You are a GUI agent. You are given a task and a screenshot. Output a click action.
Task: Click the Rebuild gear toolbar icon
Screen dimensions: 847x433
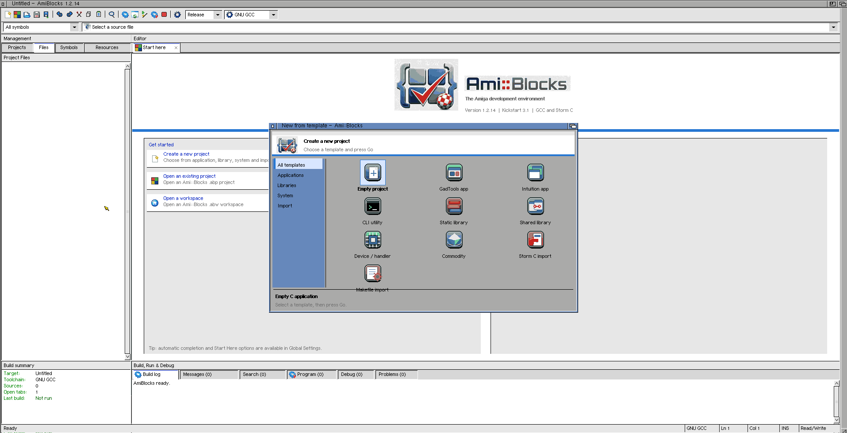tap(154, 15)
